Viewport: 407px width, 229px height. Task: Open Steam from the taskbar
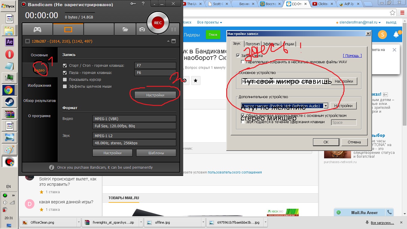[x=10, y=102]
